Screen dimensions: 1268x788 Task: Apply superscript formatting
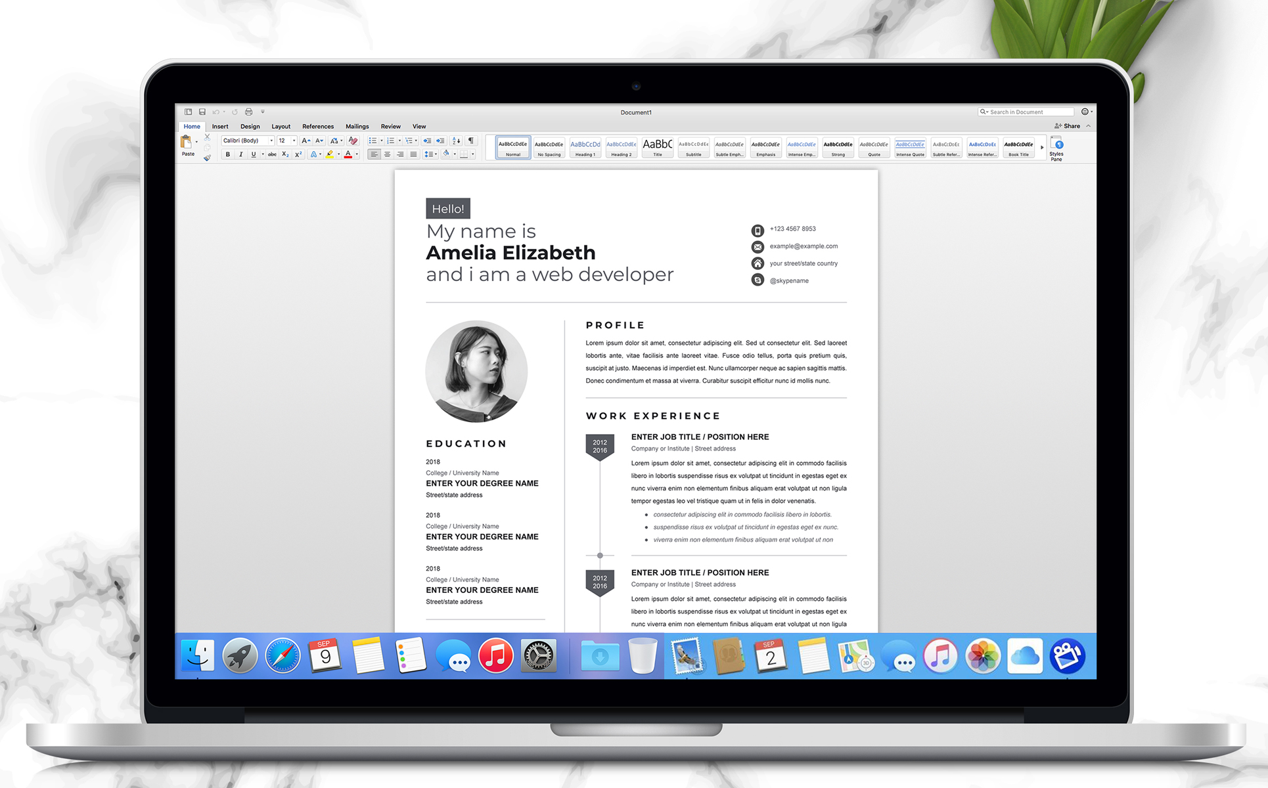click(298, 155)
